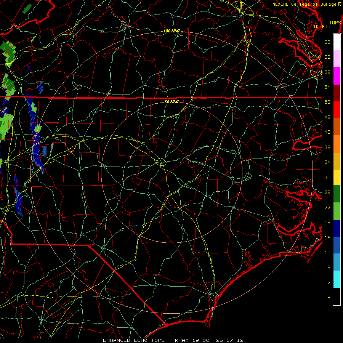Click the tiny cyan echo east of radar
The image size is (343, 343).
coord(196,159)
